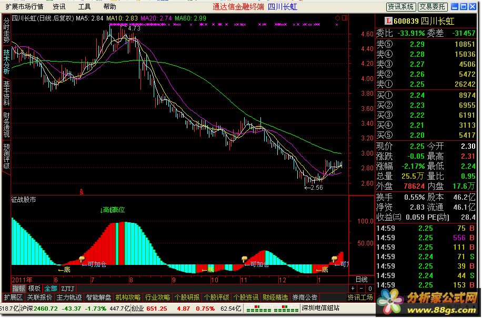482x318 pixels.
Task: Click the red diamond icon above chart
Action: coord(337,18)
